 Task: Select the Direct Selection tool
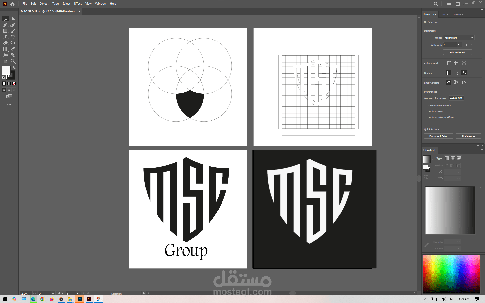click(x=13, y=19)
